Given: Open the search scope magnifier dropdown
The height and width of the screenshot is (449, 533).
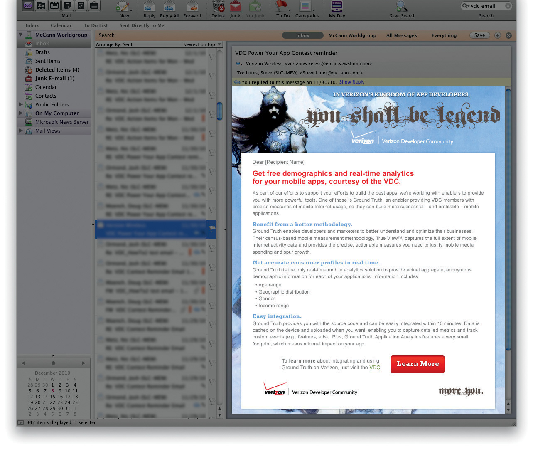Looking at the screenshot, I should point(466,6).
